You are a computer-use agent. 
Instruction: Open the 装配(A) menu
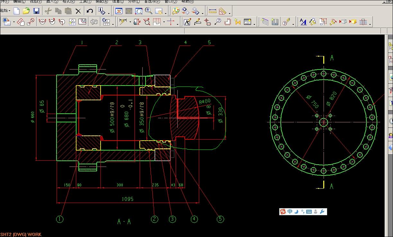click(102, 2)
